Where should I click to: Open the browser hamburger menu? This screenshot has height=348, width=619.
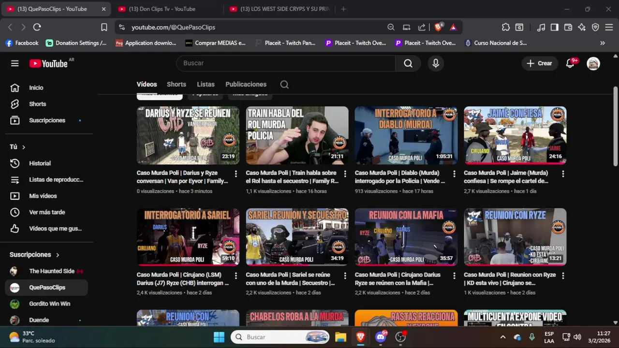pyautogui.click(x=609, y=28)
